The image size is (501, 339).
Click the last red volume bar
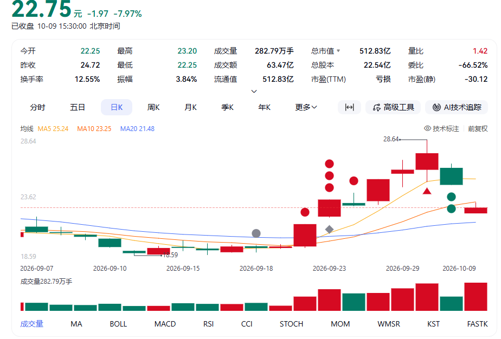click(x=476, y=297)
